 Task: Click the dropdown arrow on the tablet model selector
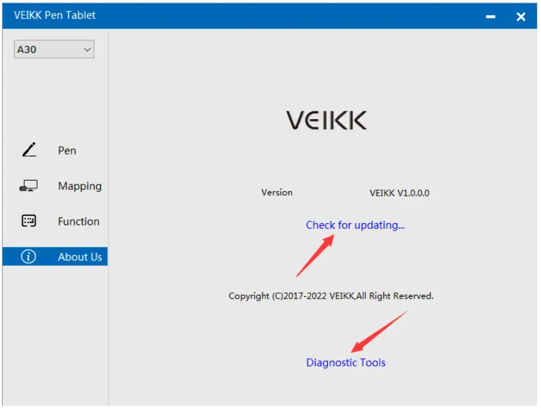point(88,49)
